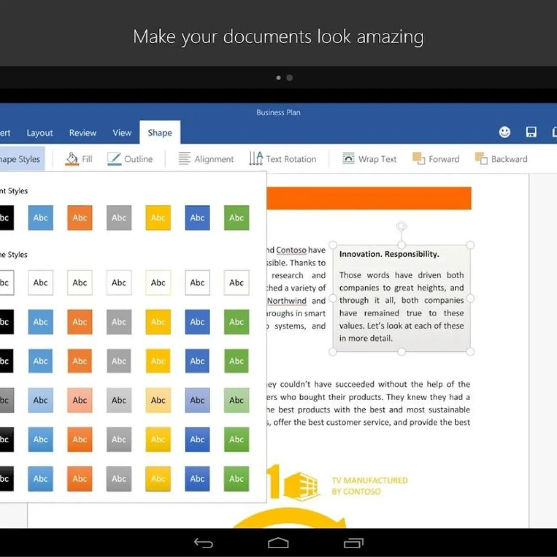This screenshot has width=557, height=557.
Task: Choose the dark blue outline-only theme style
Action: pos(197,283)
